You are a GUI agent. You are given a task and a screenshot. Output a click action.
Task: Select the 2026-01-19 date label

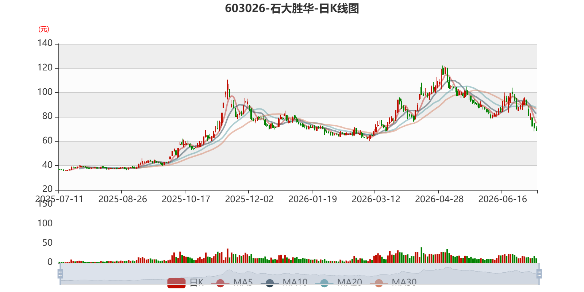[312, 199]
